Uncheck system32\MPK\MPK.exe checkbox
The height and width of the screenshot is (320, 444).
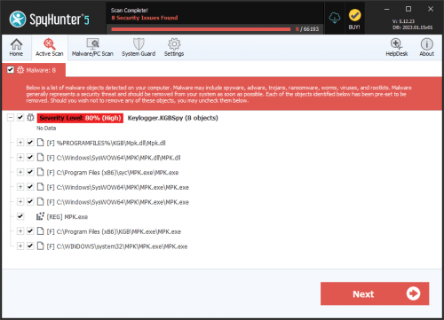tap(30, 246)
